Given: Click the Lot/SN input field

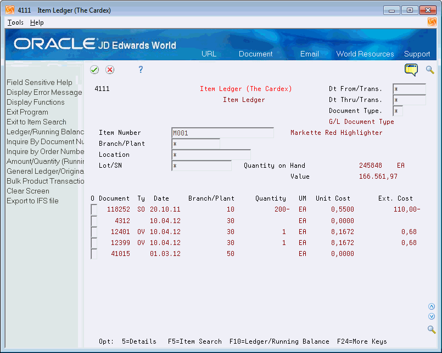Looking at the screenshot, I should point(202,166).
